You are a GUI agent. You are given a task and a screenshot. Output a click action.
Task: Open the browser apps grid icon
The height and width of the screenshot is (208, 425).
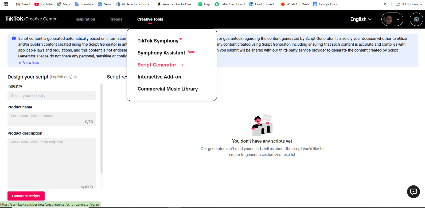coord(6,4)
